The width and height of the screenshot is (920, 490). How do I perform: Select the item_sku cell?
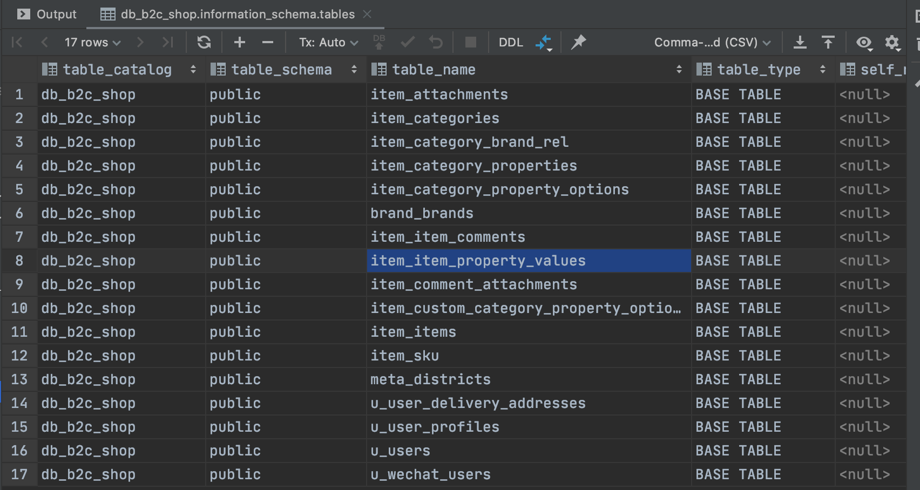(529, 356)
